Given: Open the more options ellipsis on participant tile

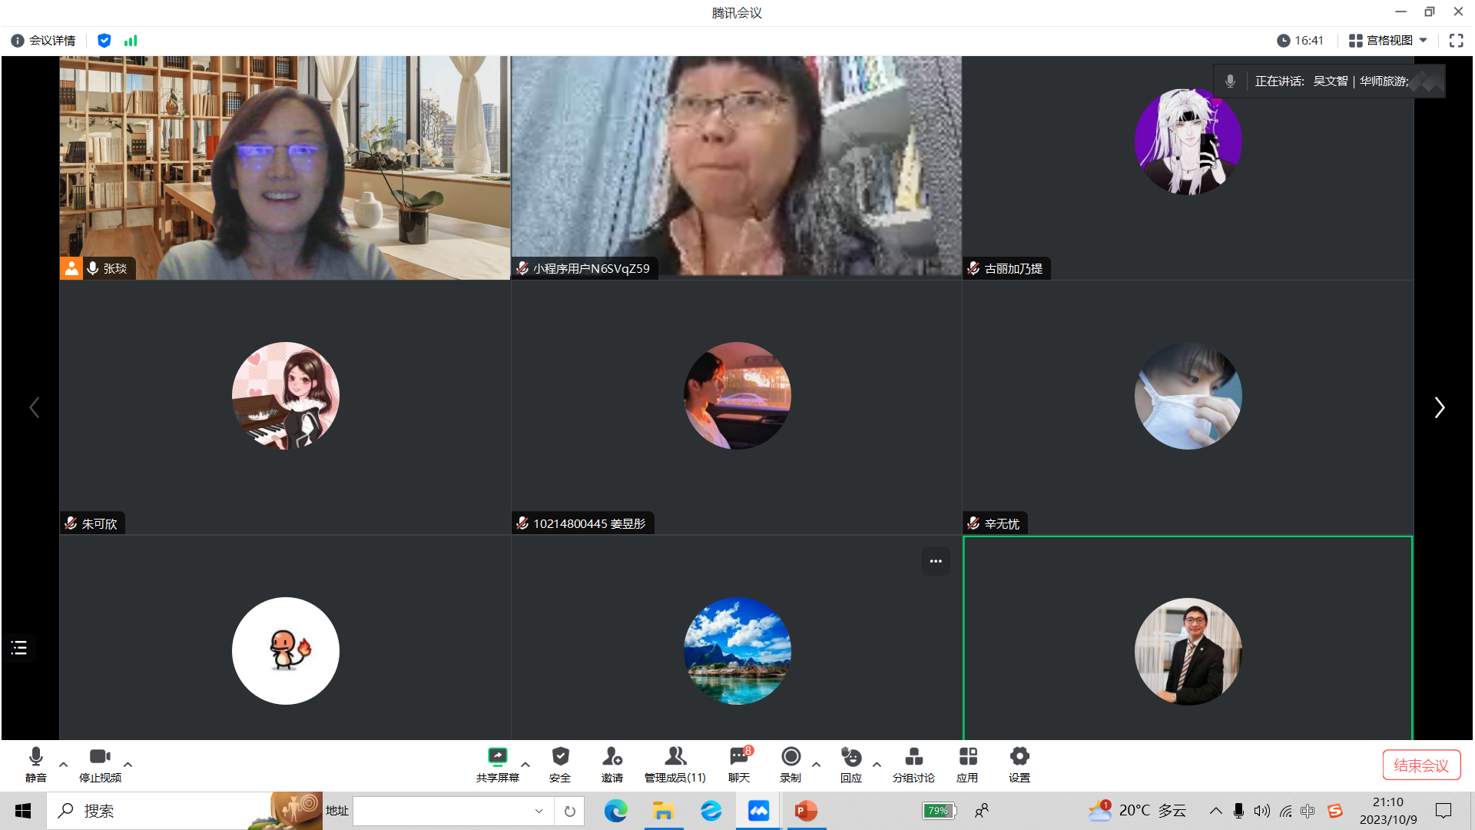Looking at the screenshot, I should (x=936, y=561).
